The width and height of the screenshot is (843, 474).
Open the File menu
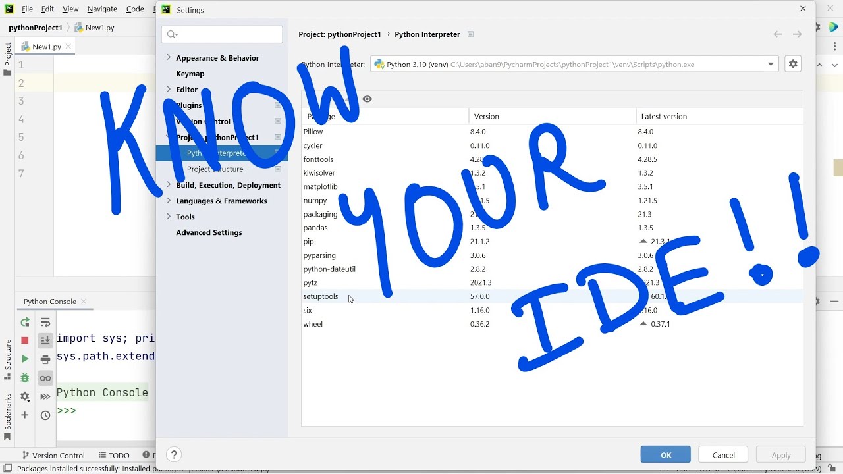tap(27, 9)
